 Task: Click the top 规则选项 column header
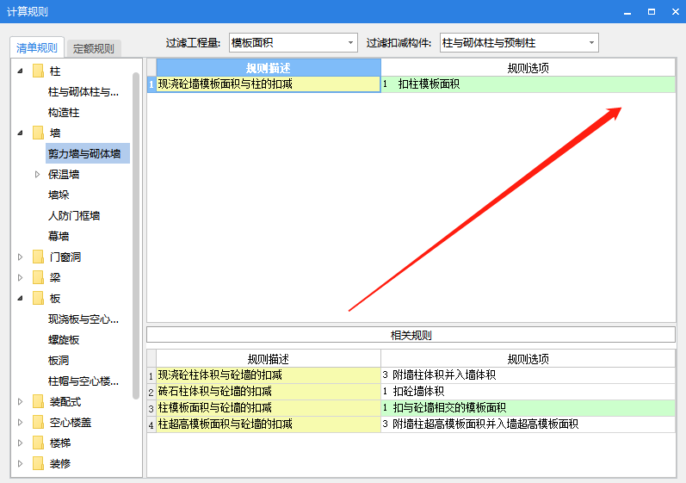coord(528,68)
